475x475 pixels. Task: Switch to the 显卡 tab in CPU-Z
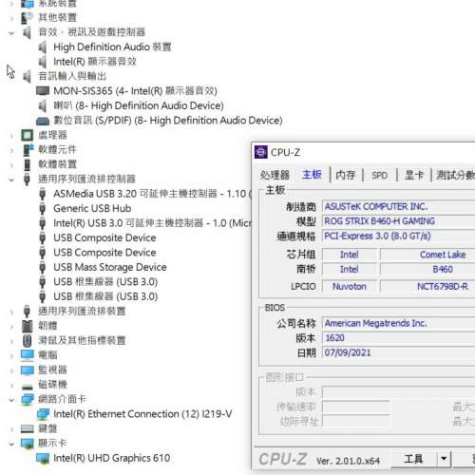click(414, 175)
